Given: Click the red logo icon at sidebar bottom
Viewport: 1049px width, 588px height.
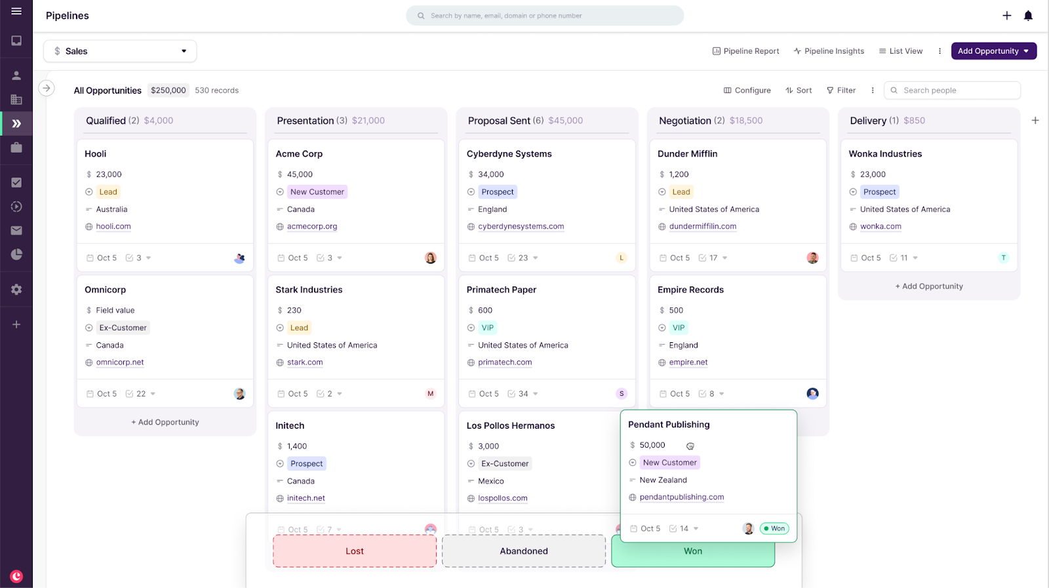Looking at the screenshot, I should click(16, 576).
